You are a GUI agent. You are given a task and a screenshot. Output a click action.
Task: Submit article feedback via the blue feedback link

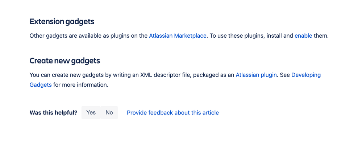(x=173, y=113)
